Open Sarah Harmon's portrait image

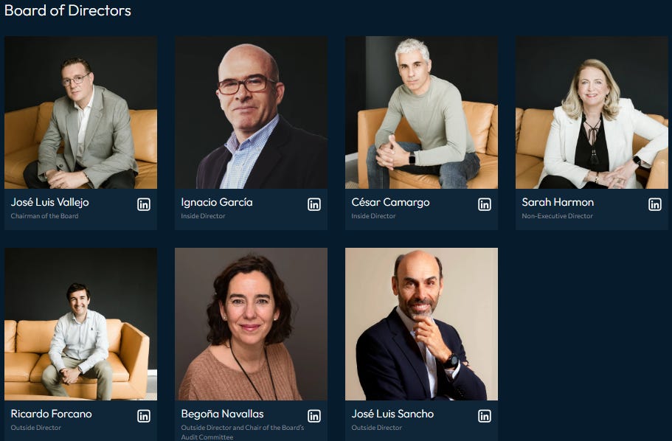[x=592, y=112]
